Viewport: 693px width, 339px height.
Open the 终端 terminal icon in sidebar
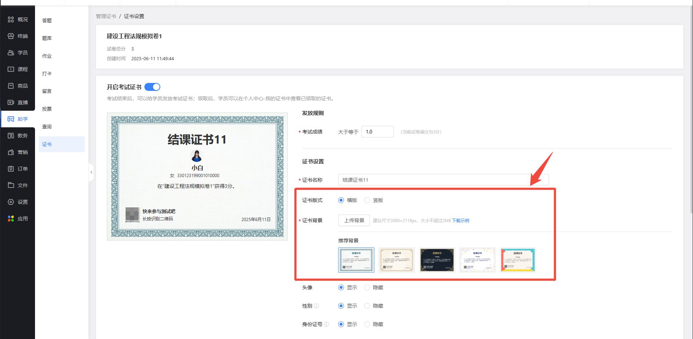[x=11, y=36]
